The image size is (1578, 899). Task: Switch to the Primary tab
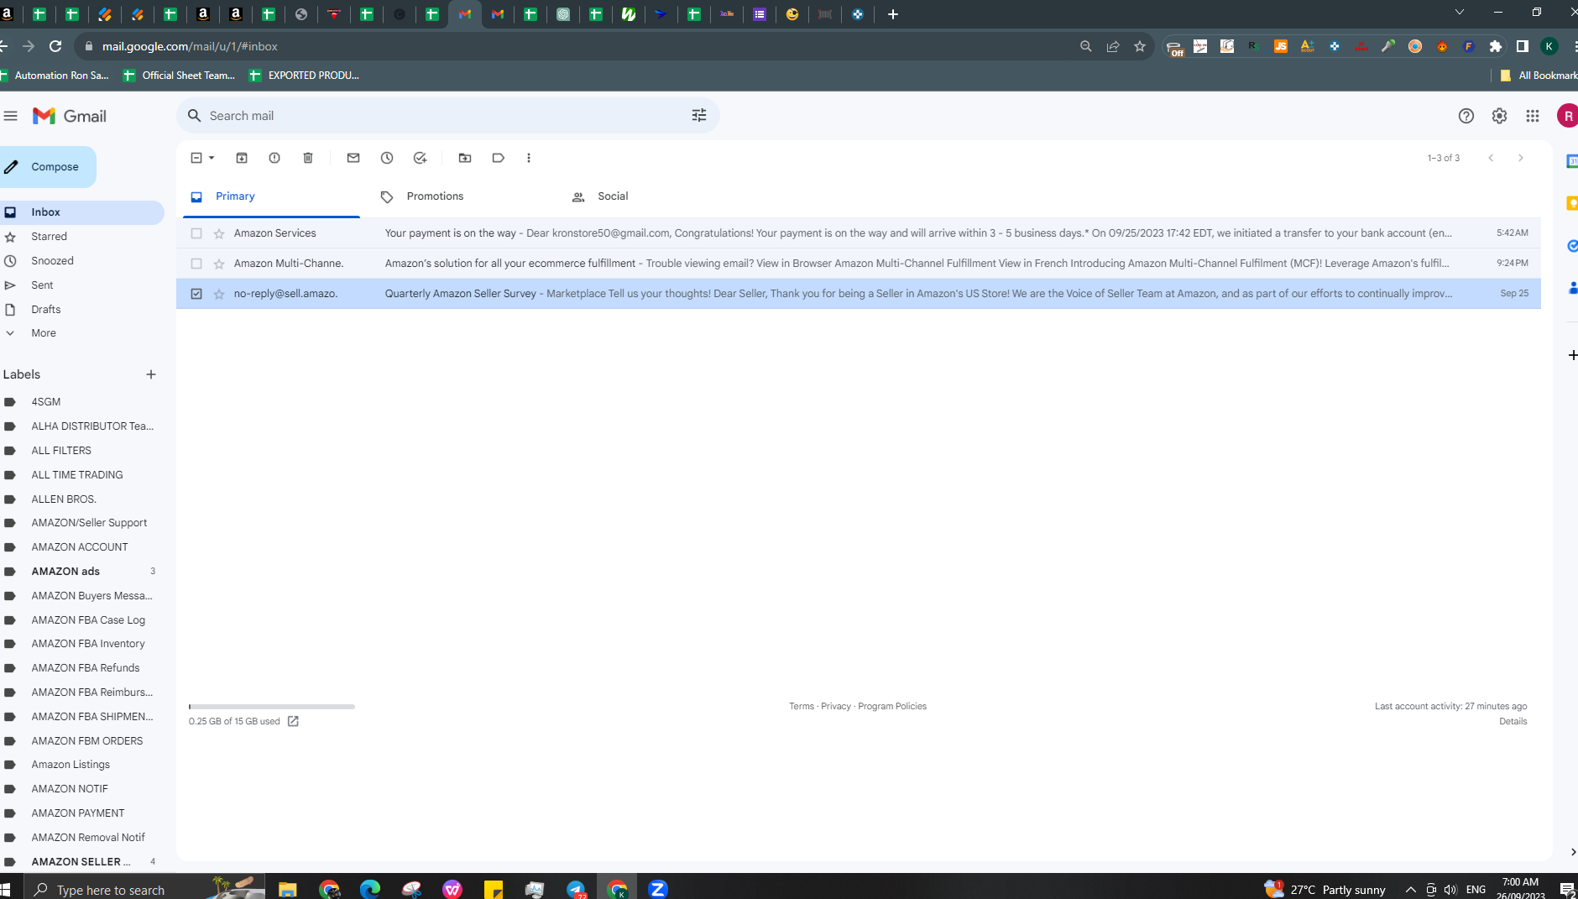pos(271,196)
